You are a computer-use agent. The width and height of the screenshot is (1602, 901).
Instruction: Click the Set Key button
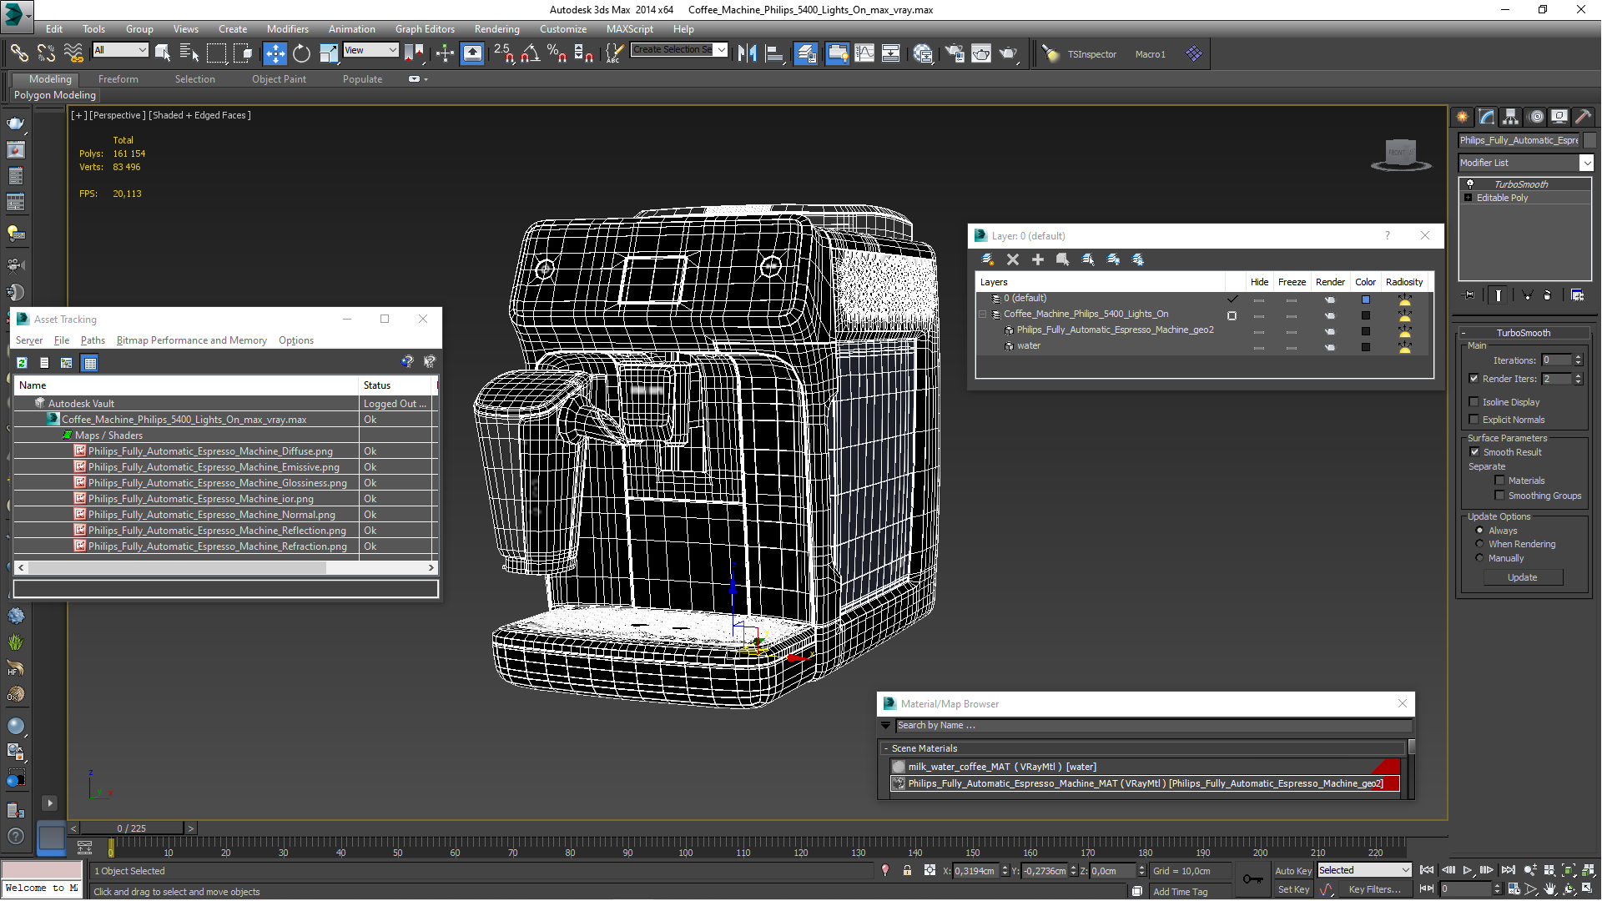[x=1292, y=890]
